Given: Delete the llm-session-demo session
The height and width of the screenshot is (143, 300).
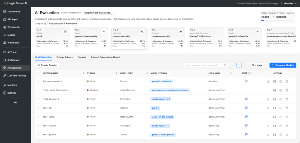Looking at the screenshot, I should (x=287, y=81).
